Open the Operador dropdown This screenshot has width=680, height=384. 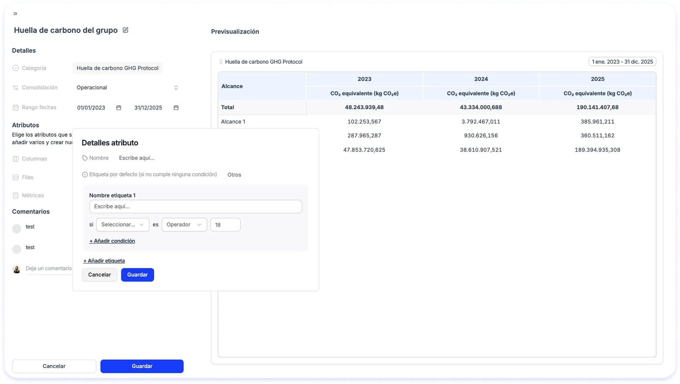tap(184, 224)
